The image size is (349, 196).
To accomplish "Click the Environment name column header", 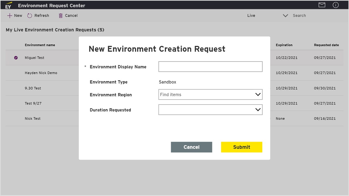I will tap(40, 45).
